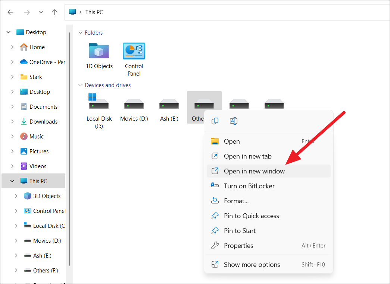The height and width of the screenshot is (284, 390).
Task: Select OneDrive in navigation pane
Action: click(x=43, y=62)
